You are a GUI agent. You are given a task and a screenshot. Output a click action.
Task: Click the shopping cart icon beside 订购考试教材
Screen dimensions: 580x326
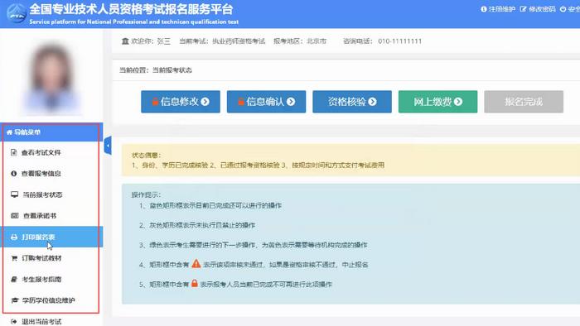pos(14,258)
